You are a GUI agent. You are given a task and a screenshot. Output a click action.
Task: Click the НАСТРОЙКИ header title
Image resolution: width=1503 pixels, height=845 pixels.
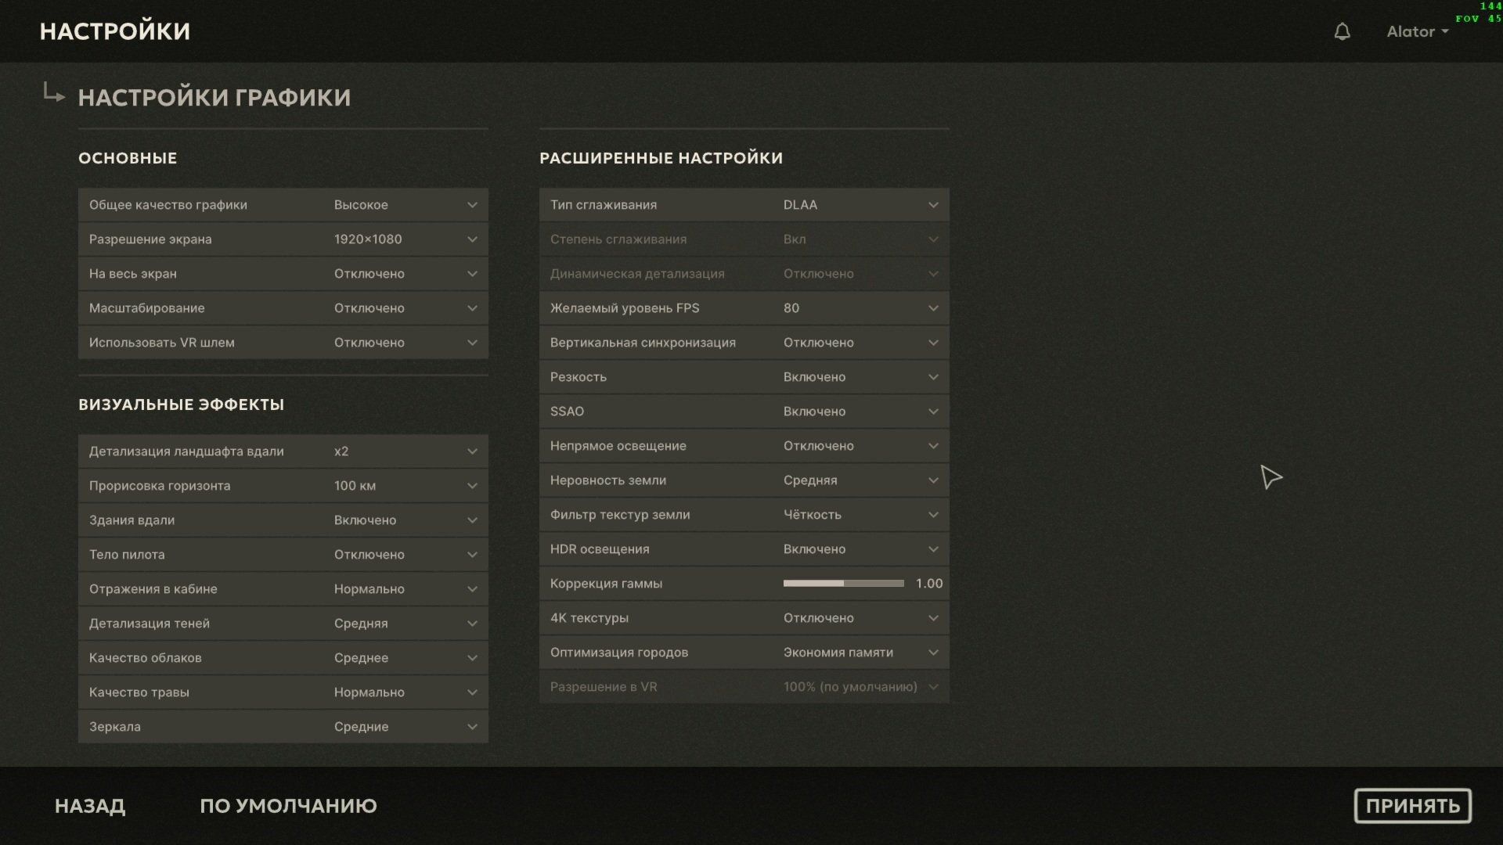(115, 31)
